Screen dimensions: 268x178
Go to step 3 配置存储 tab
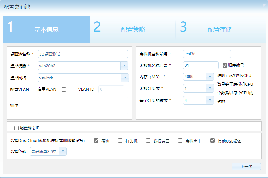pos(221,29)
